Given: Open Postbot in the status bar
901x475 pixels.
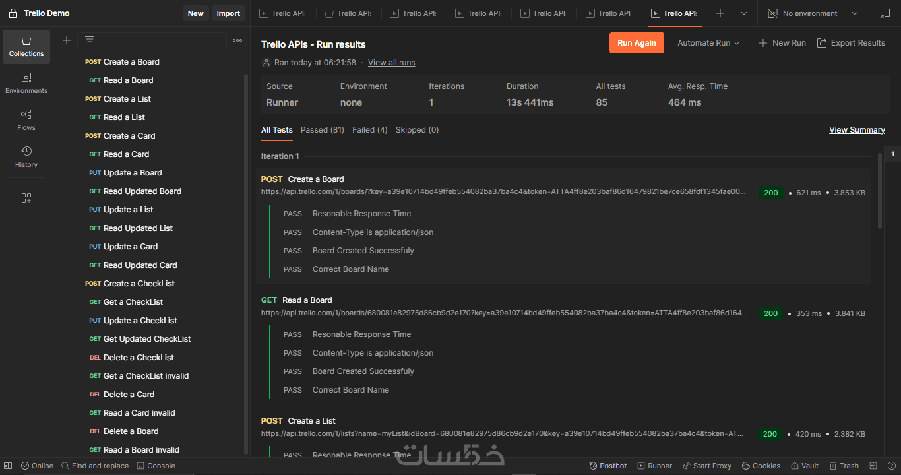Looking at the screenshot, I should coord(608,466).
